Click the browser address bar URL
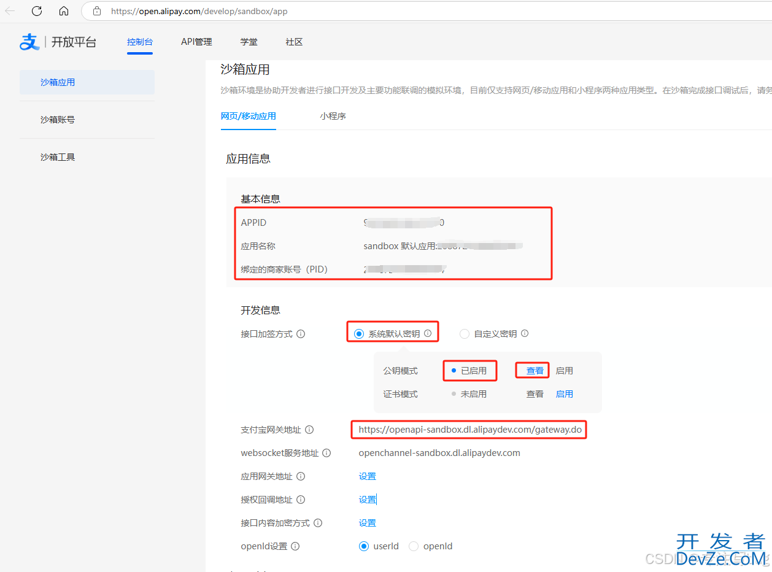This screenshot has height=572, width=772. [199, 11]
